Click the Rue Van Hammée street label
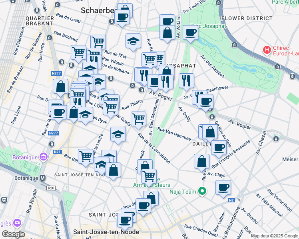299x239 pixels. coord(174,134)
